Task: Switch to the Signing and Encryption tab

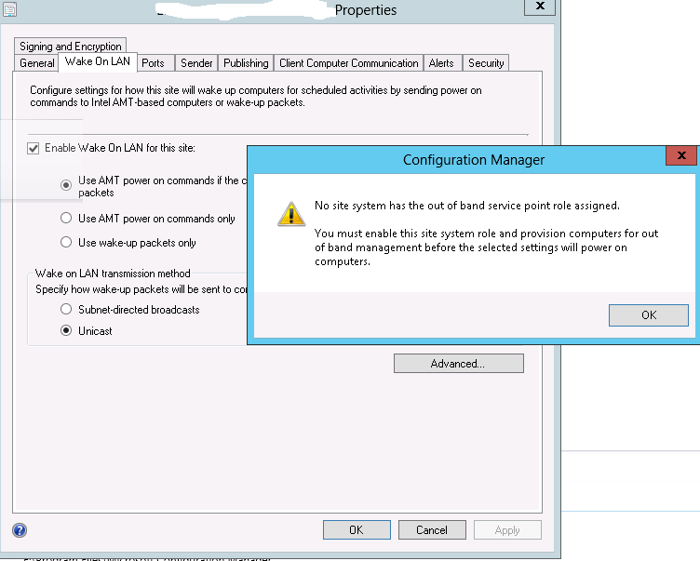Action: [x=71, y=47]
